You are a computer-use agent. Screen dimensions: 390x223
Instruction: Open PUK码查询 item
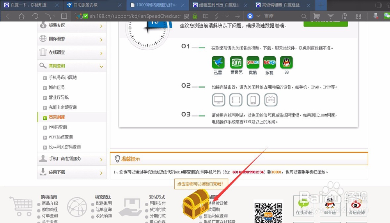coord(57,127)
